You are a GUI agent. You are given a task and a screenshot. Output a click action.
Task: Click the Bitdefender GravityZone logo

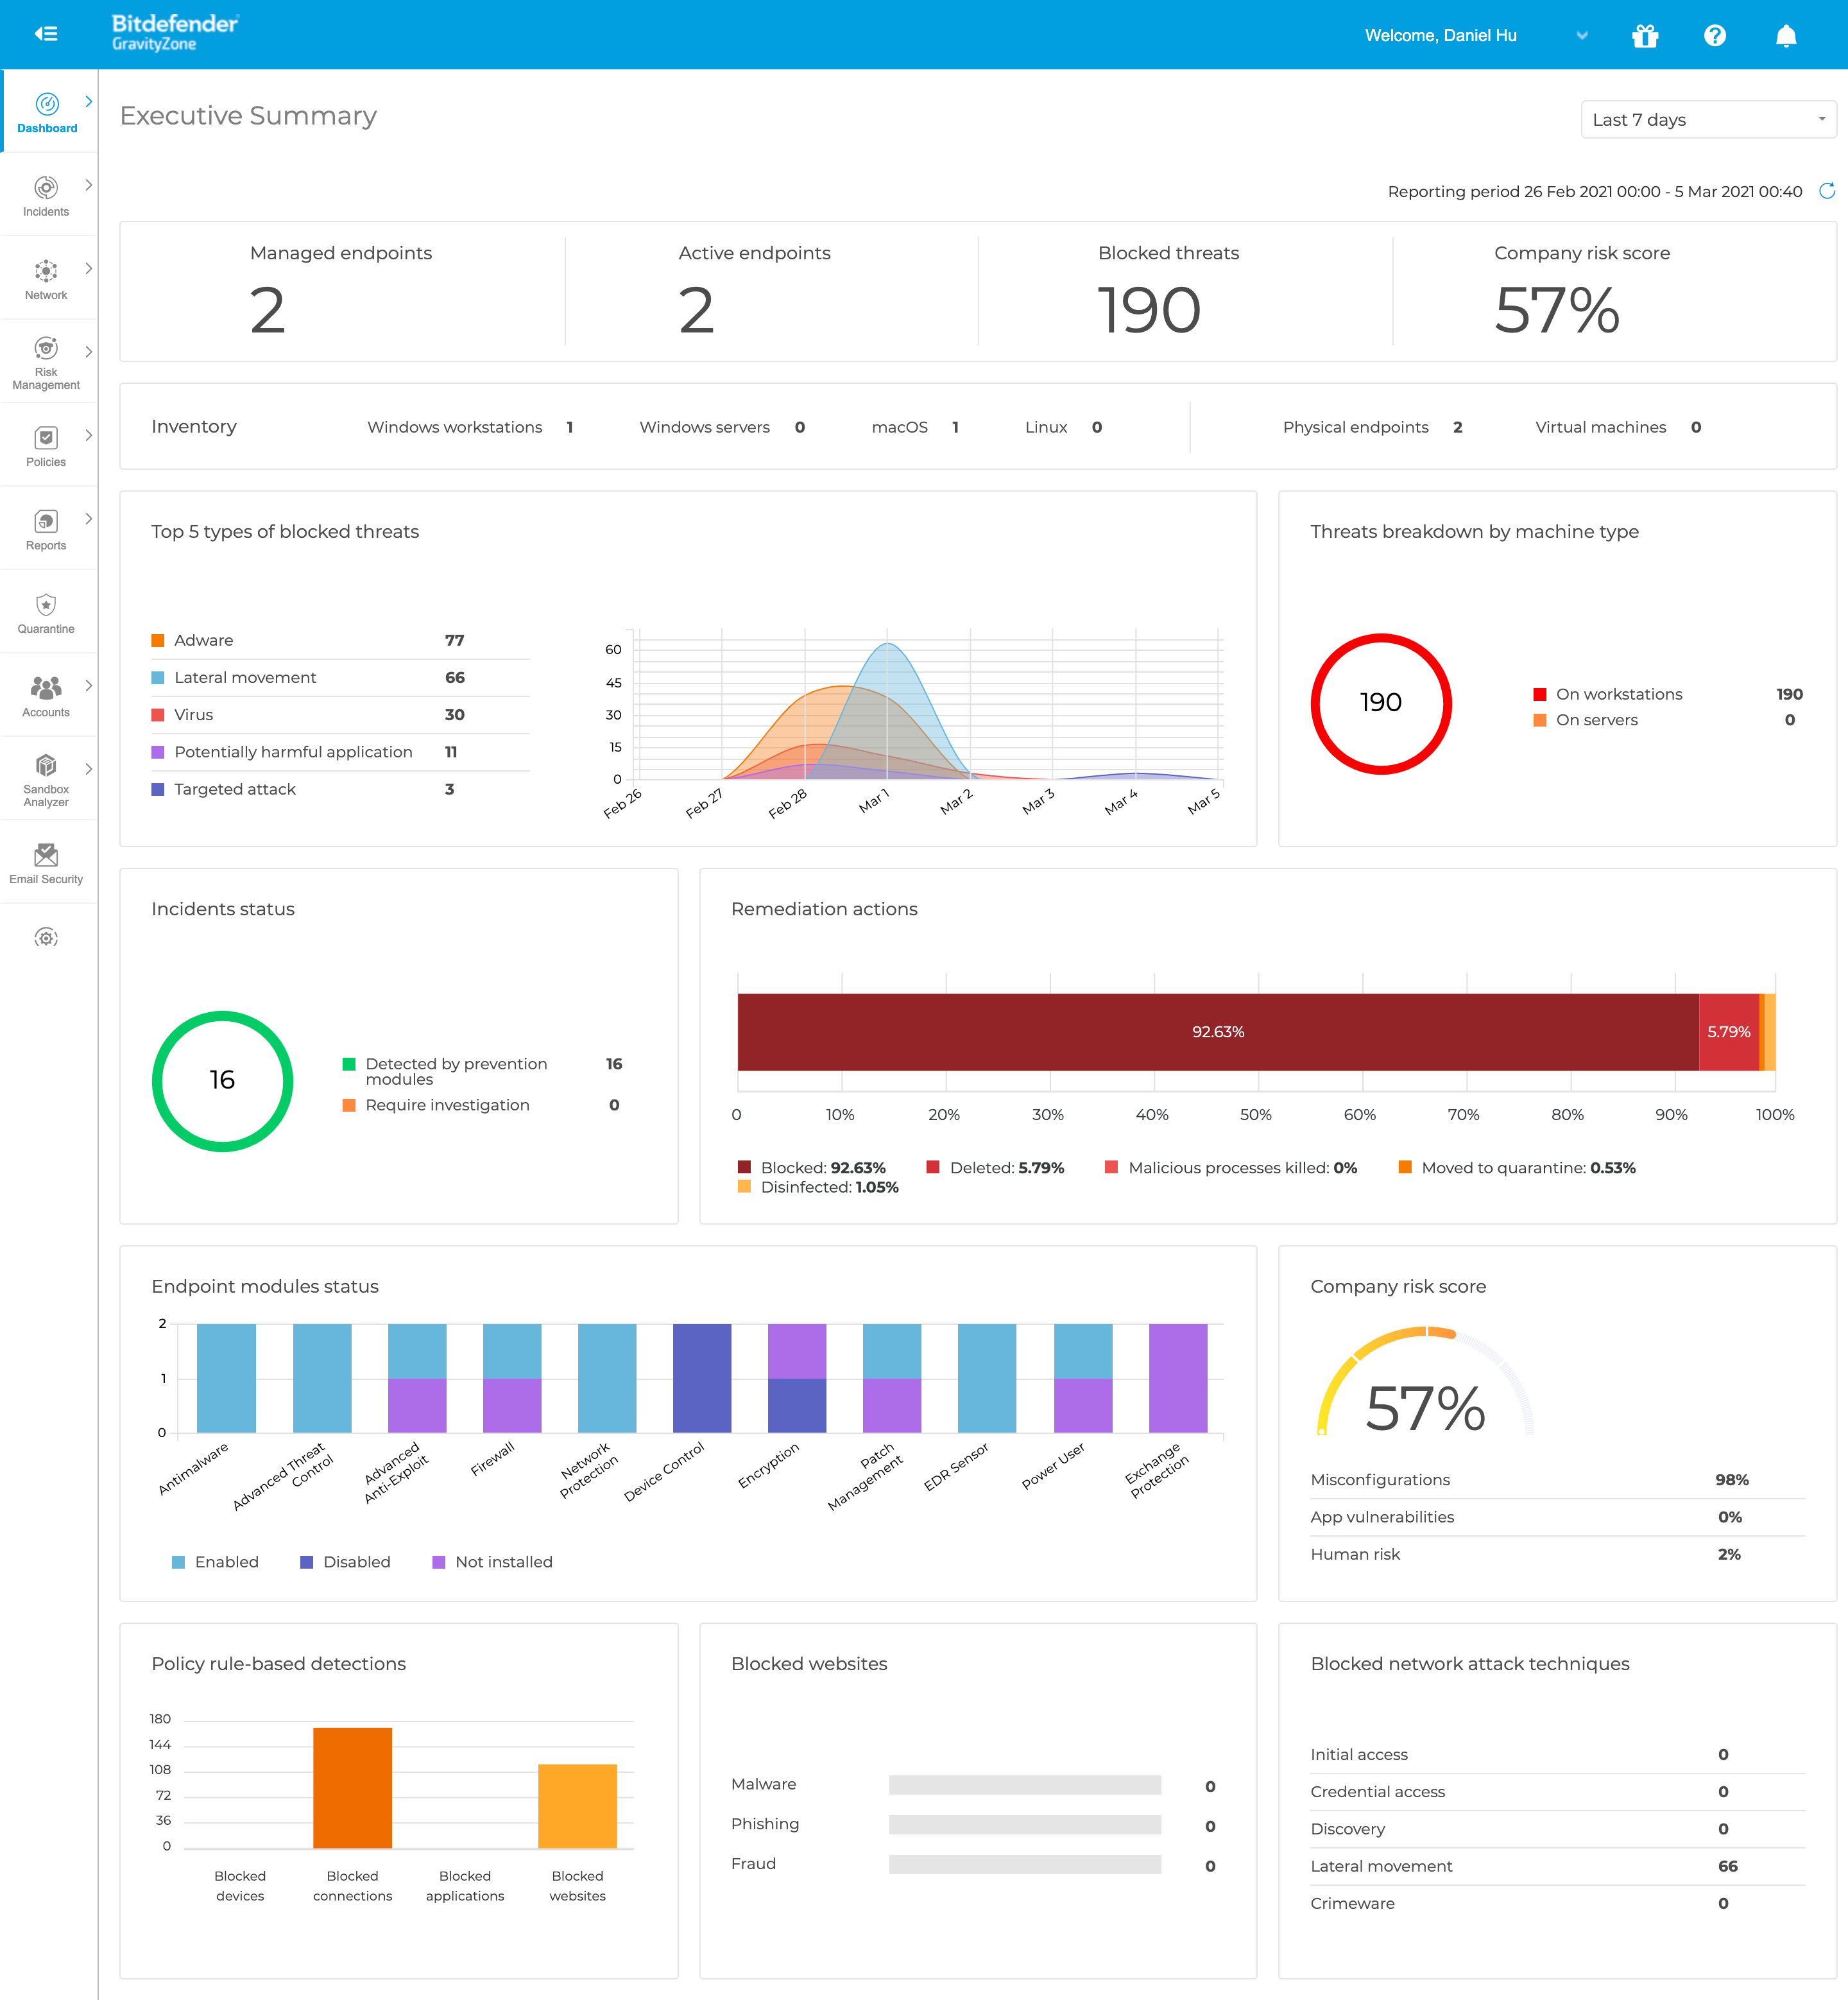pos(175,32)
